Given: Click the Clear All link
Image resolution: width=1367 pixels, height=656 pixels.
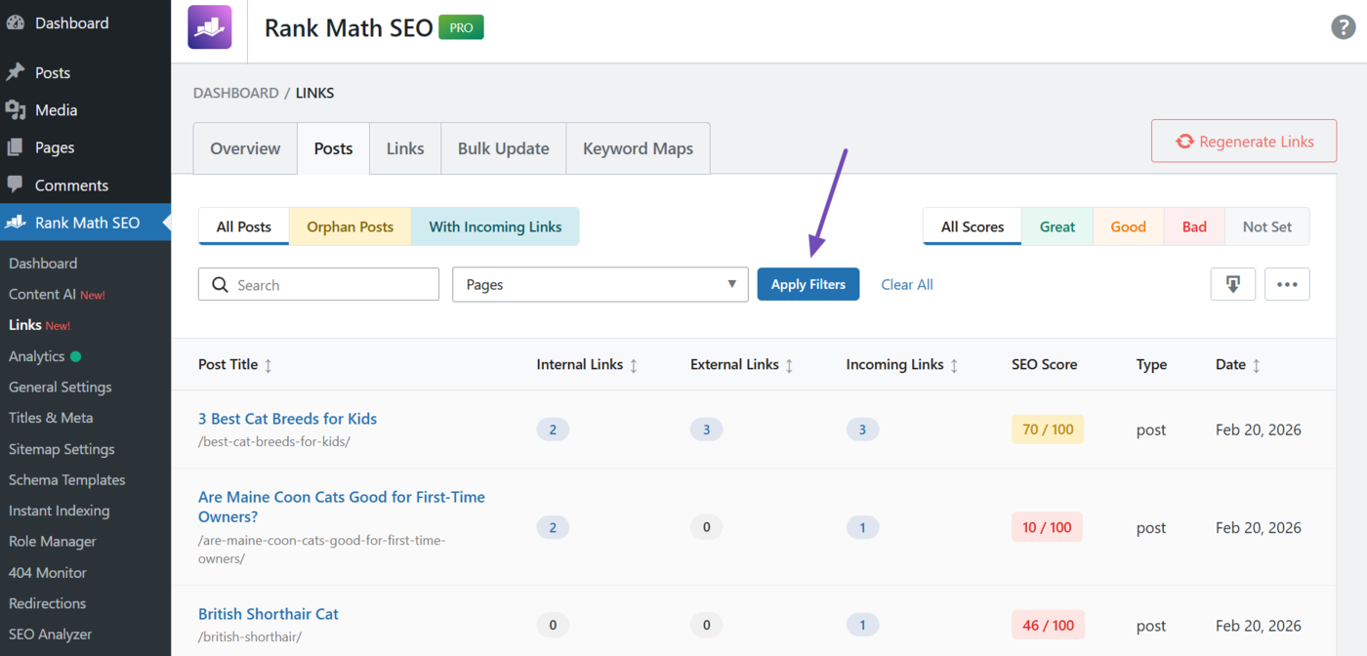Looking at the screenshot, I should coord(907,284).
